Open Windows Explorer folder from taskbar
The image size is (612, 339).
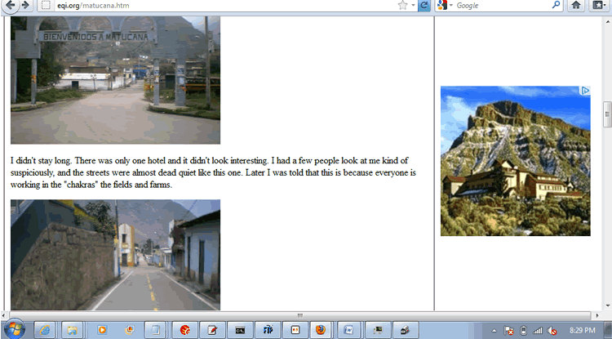72,330
